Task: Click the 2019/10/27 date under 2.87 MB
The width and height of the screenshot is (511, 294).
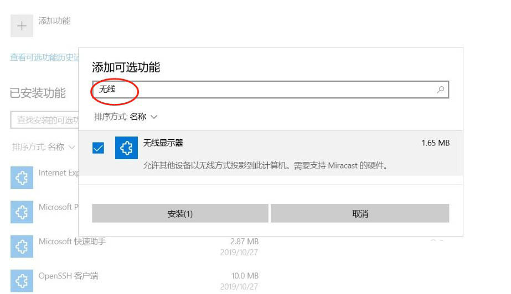Action: tap(239, 253)
